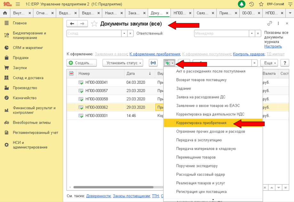The height and width of the screenshot is (202, 294).
Task: Switch to the Связ... tab
Action: 203,13
